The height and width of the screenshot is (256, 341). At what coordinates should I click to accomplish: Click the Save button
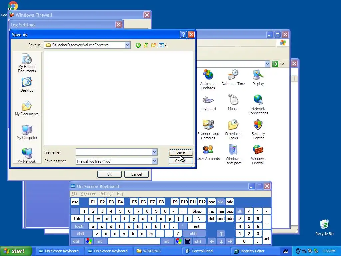pyautogui.click(x=181, y=152)
